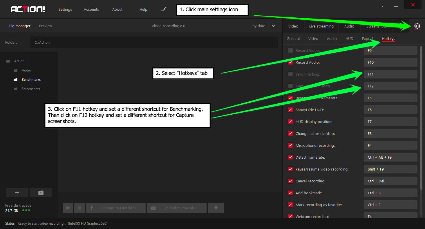This screenshot has height=229, width=425.
Task: Open the Audio recording mode tab
Action: pyautogui.click(x=349, y=26)
